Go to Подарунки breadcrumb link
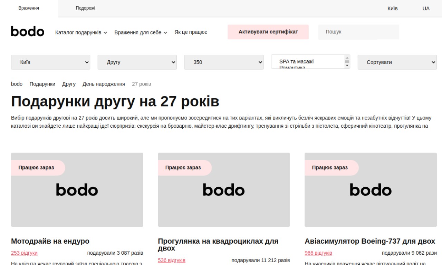This screenshot has width=442, height=265. pyautogui.click(x=42, y=84)
